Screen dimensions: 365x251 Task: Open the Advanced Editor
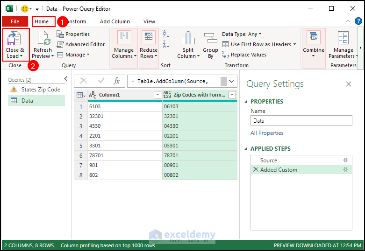(81, 44)
